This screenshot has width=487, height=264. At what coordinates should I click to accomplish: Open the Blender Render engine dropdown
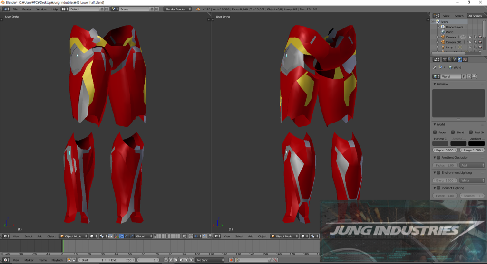(x=177, y=9)
